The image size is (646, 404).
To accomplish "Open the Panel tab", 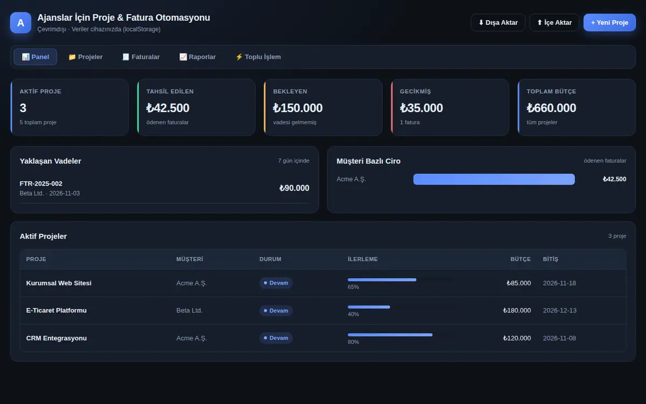I will coord(35,57).
